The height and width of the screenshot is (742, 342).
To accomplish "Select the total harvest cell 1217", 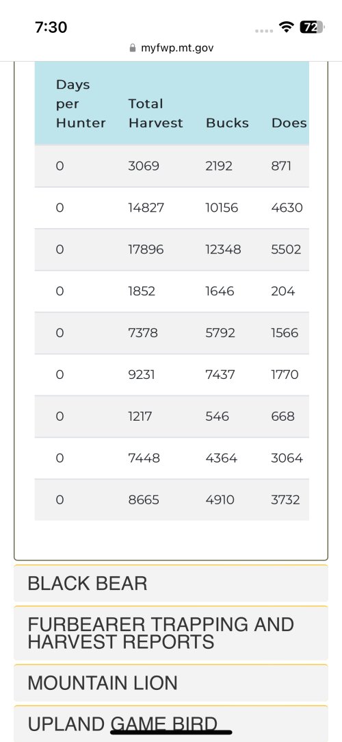I will pyautogui.click(x=140, y=417).
